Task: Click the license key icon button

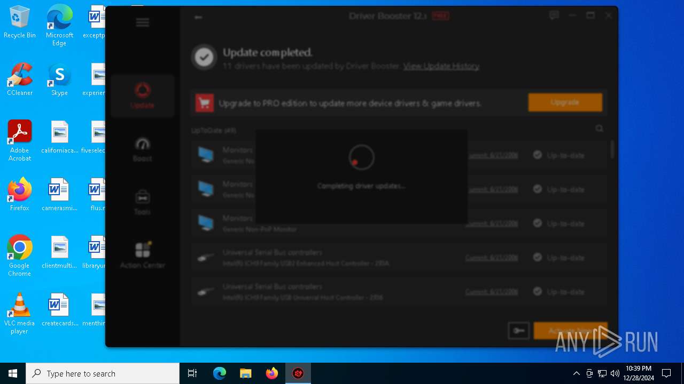Action: (x=518, y=331)
